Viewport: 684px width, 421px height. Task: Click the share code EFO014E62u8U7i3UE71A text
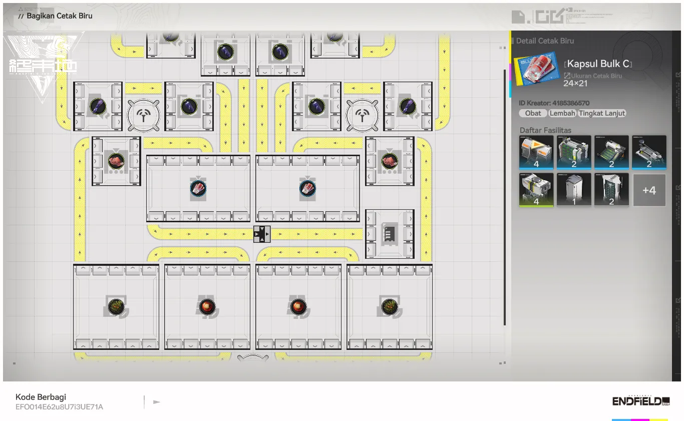(x=59, y=407)
